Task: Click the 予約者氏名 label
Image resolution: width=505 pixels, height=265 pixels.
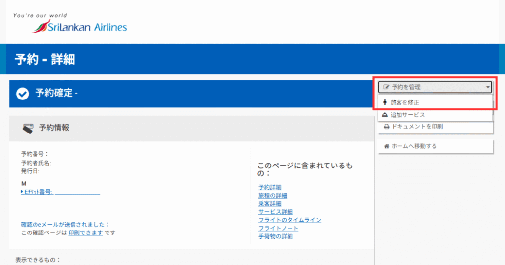Action: (x=36, y=163)
